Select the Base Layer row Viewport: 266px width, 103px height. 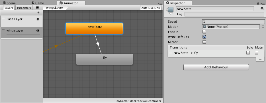point(21,21)
